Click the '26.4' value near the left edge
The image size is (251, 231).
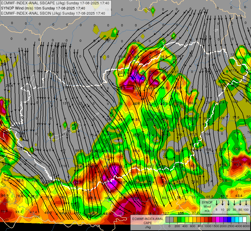click(x=9, y=86)
